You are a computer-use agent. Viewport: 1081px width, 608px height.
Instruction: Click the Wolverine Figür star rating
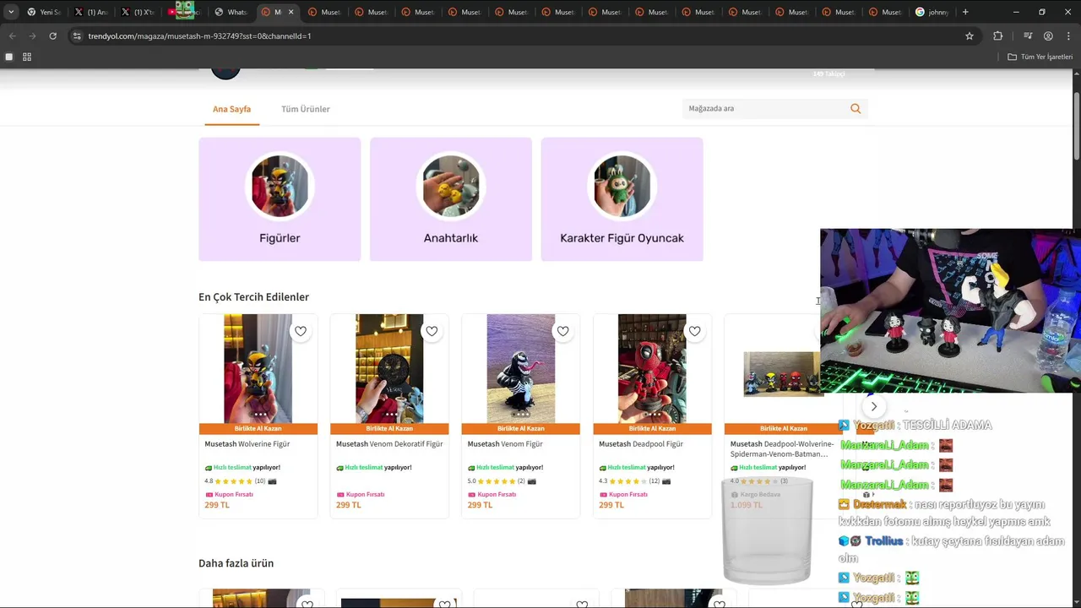234,481
